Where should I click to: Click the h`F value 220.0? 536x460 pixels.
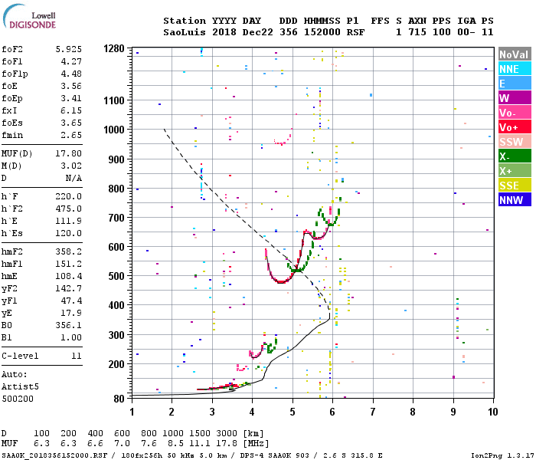[69, 196]
